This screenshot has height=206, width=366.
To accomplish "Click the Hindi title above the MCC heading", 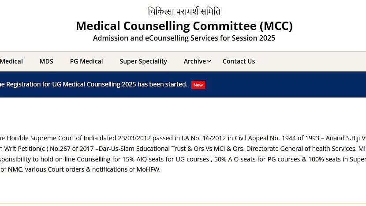I will pyautogui.click(x=184, y=11).
